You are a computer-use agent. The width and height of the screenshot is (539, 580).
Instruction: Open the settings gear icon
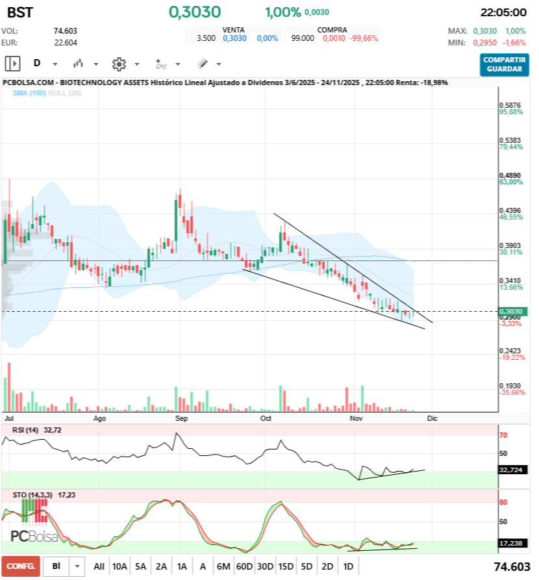(119, 64)
